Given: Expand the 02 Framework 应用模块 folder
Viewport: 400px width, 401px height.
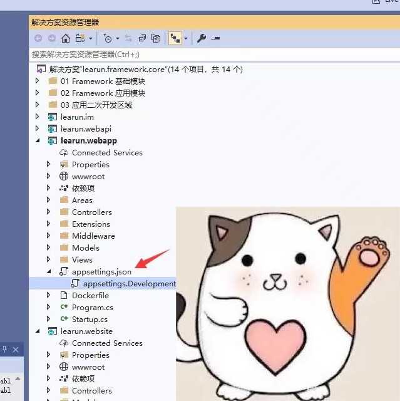Looking at the screenshot, I should point(38,93).
